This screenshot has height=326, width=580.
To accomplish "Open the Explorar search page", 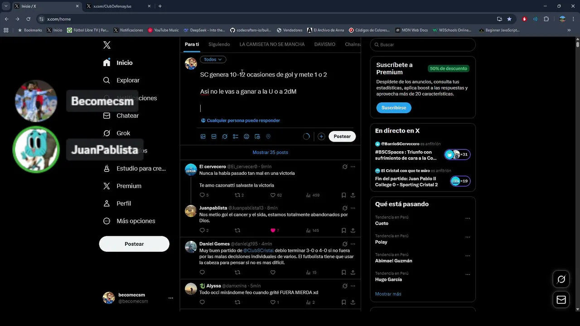I will pyautogui.click(x=121, y=80).
